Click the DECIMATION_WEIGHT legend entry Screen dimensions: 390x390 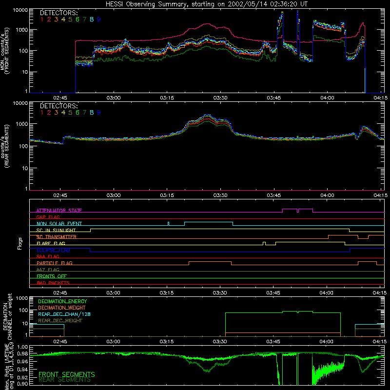pos(62,308)
